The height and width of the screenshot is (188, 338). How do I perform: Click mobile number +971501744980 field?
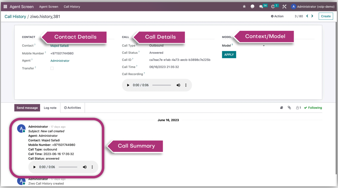[x=62, y=53]
